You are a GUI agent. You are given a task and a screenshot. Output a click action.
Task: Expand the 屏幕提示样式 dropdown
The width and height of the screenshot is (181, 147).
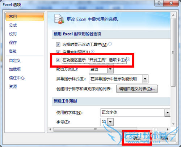click(x=145, y=79)
